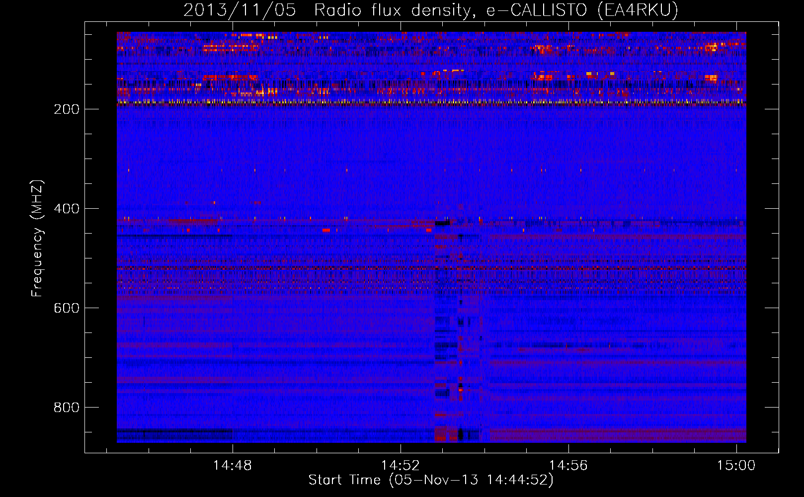Click the 200 frequency tick label
Screen dimensions: 804x497
coord(66,109)
